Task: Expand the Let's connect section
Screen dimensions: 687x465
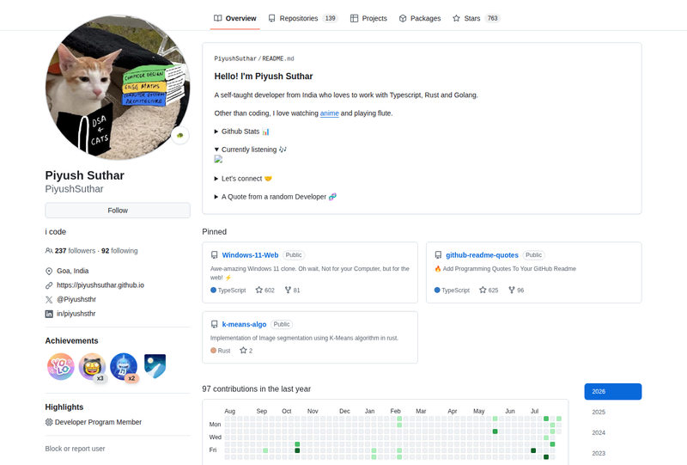Action: point(243,179)
